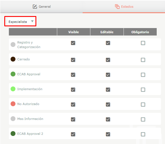Viewport: 165px width, 144px height.
Task: Check Obligatorio for No Autorizado
Action: (143, 104)
